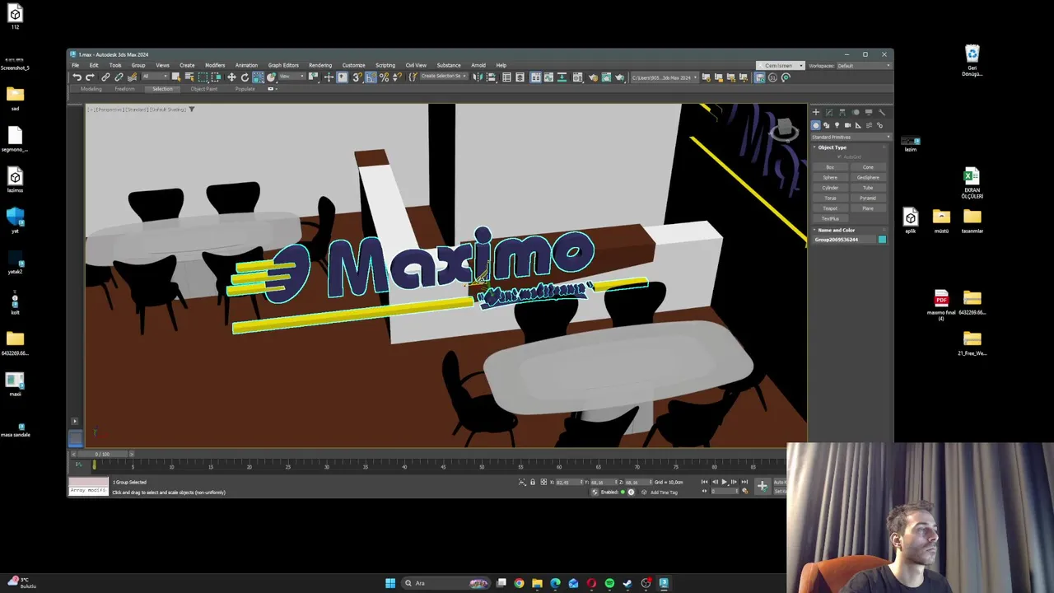The image size is (1054, 593).
Task: Open the Modify command panel tab
Action: (x=829, y=112)
